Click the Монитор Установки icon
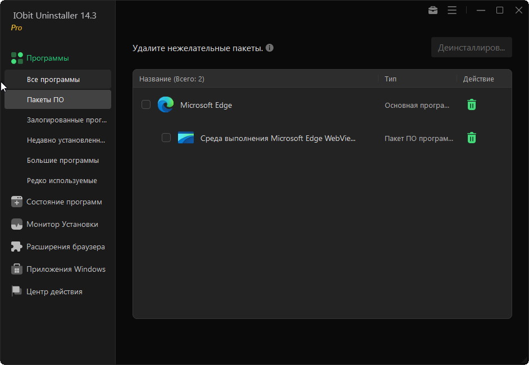The width and height of the screenshot is (529, 365). pyautogui.click(x=16, y=224)
